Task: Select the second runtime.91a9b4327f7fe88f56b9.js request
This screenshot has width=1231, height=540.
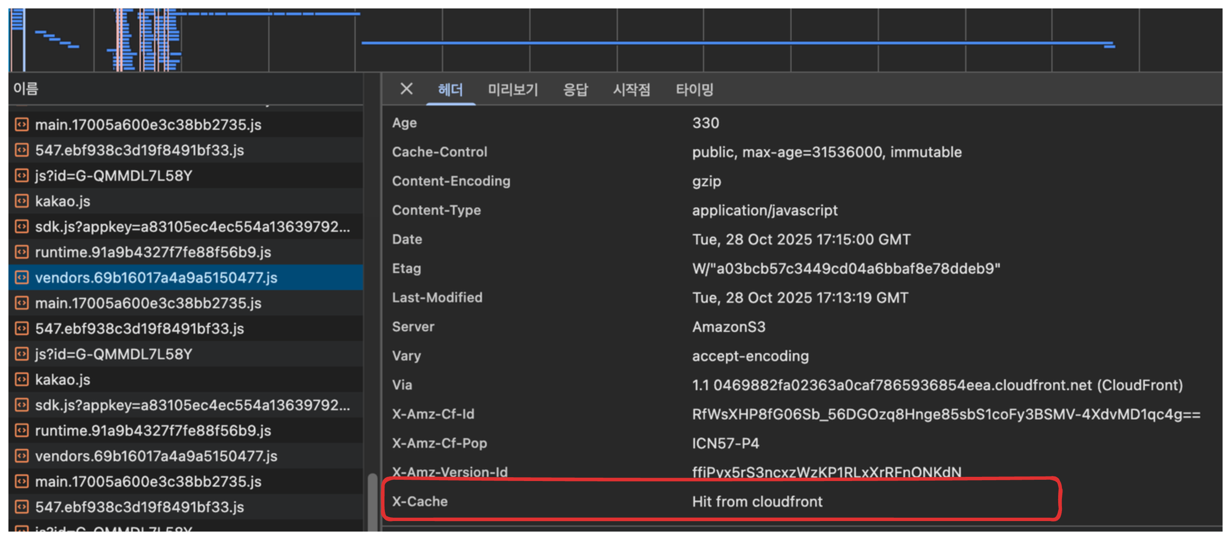Action: coord(153,430)
